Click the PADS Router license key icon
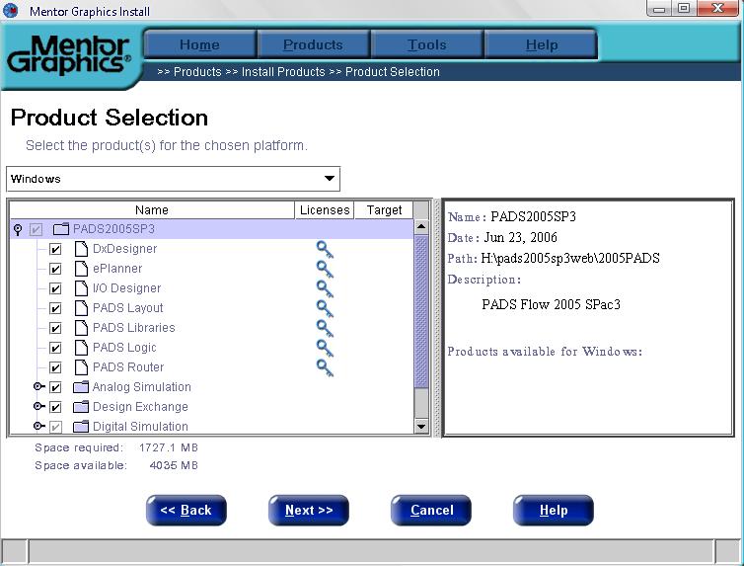This screenshot has width=744, height=566. pos(325,368)
